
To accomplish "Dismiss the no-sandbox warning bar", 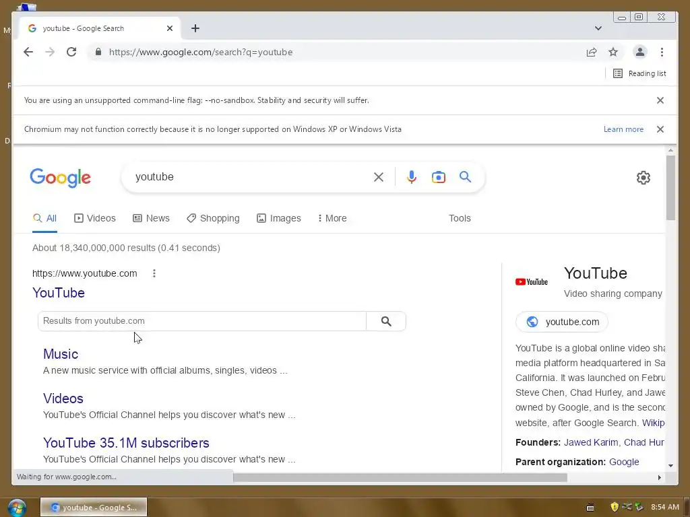I will coord(660,100).
